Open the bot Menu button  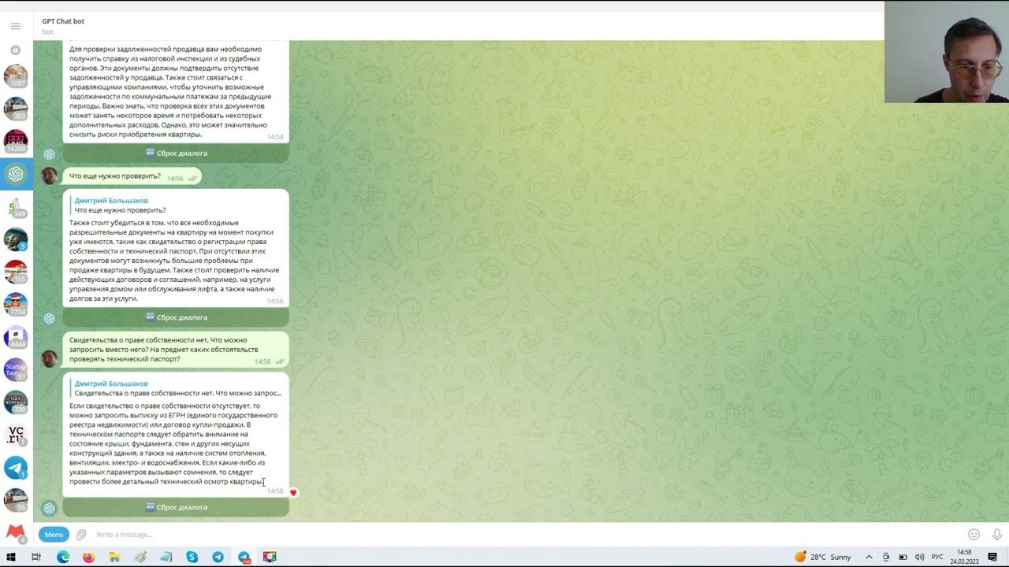coord(54,535)
